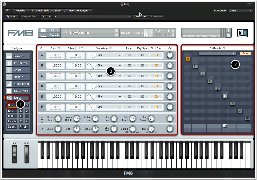Open the Side Chain dropdown
The image size is (257, 180).
point(241,11)
